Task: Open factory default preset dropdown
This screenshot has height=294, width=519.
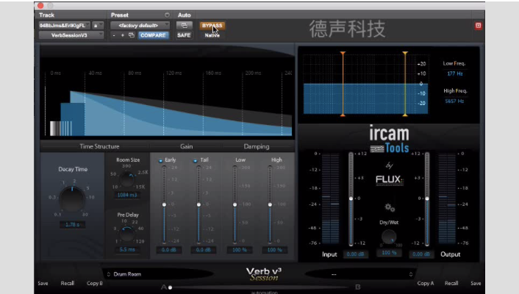Action: pyautogui.click(x=140, y=26)
